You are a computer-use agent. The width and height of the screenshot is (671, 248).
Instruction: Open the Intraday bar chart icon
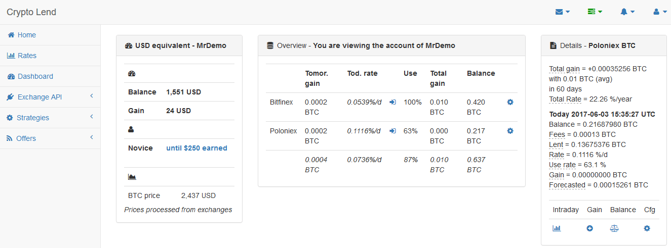557,228
